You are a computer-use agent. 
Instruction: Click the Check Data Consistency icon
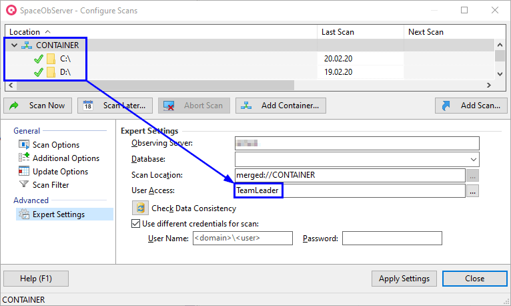coord(140,208)
